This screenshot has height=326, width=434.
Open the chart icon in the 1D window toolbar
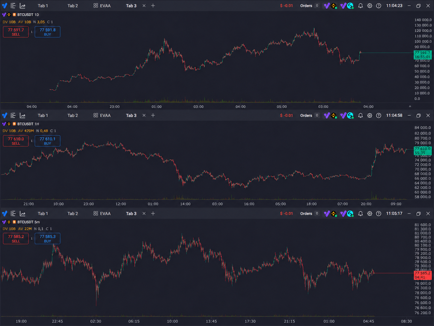pos(22,6)
